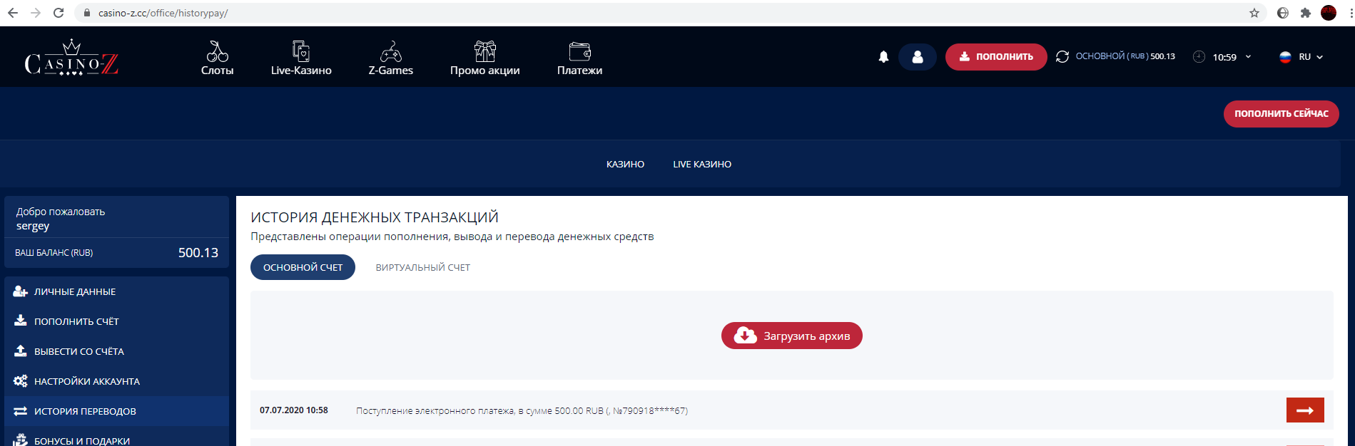Click ПОПОЛНИТЬ СЕЙЧАС button
This screenshot has height=446, width=1355.
click(1282, 114)
